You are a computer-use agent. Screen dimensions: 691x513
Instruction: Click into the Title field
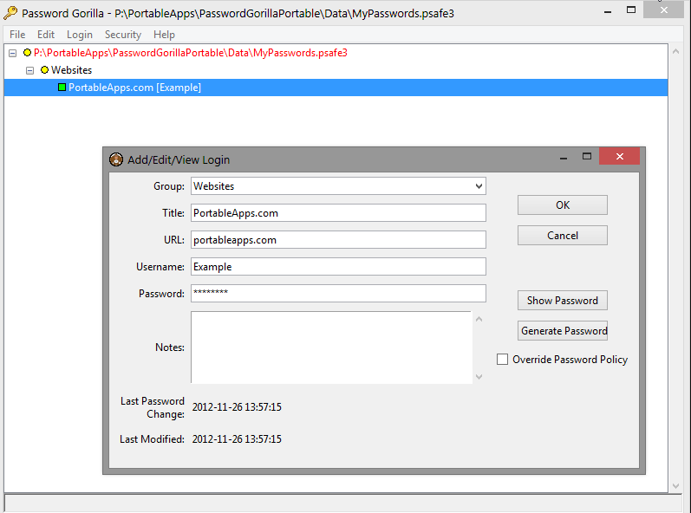[x=338, y=213]
